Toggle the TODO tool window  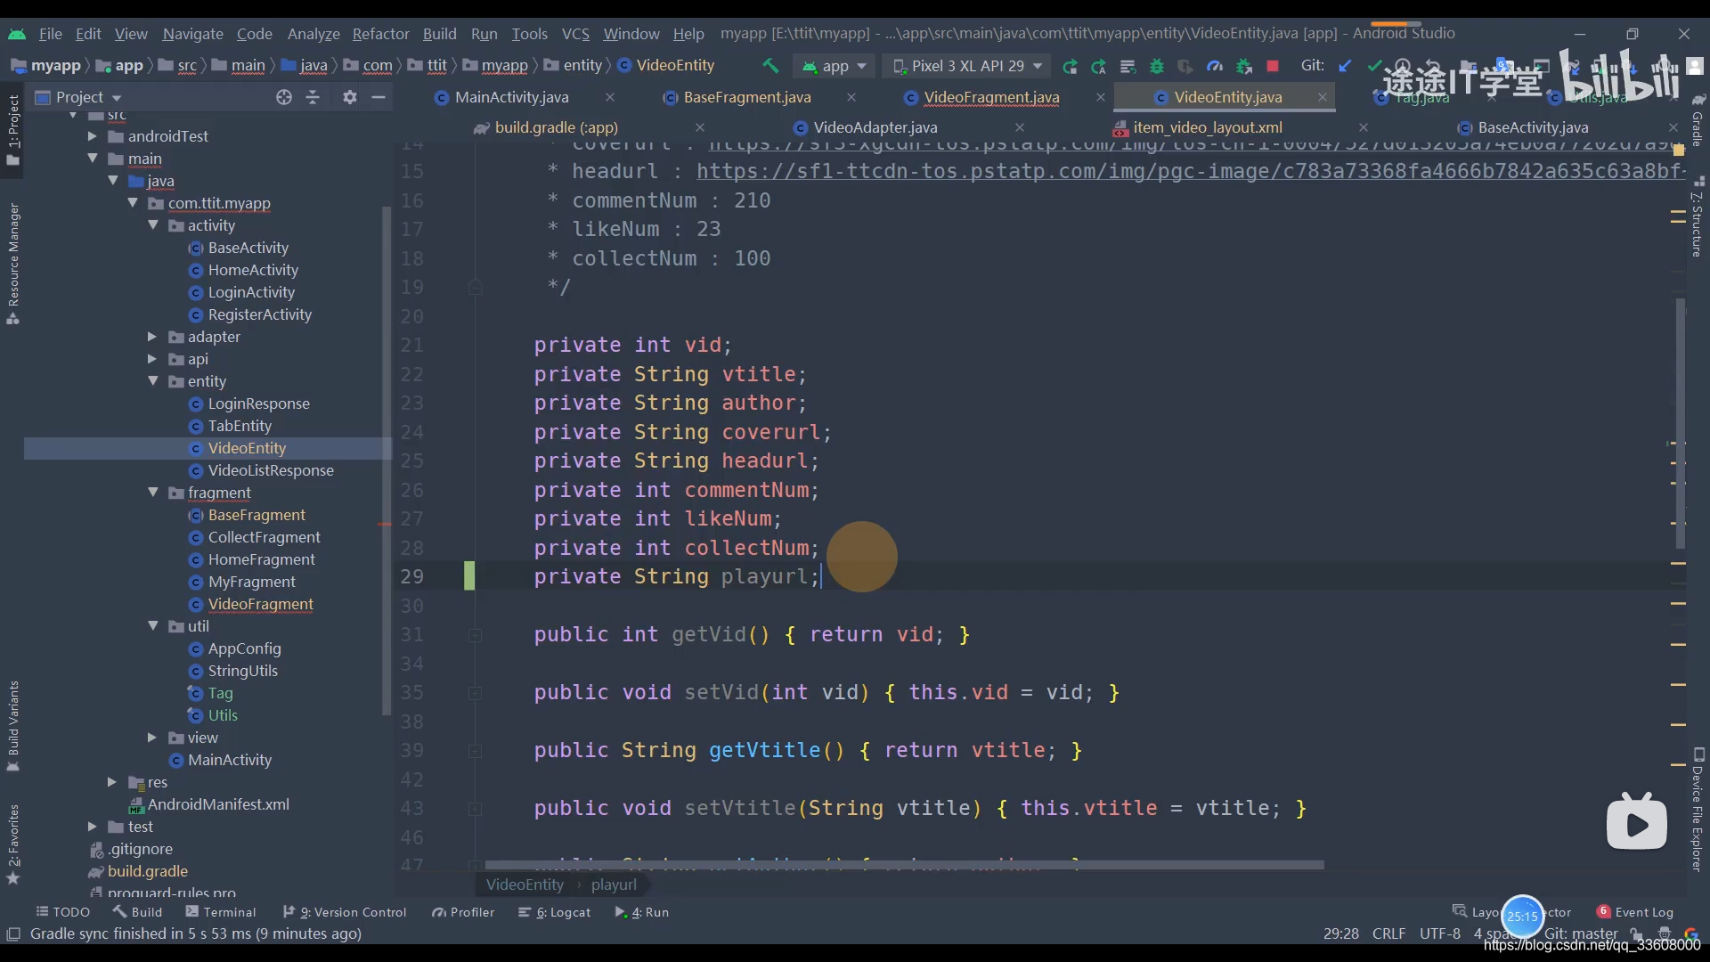(x=63, y=912)
